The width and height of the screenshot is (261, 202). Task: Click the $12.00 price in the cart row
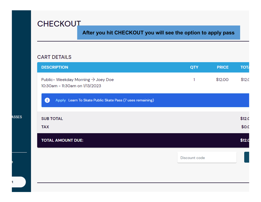click(x=222, y=80)
